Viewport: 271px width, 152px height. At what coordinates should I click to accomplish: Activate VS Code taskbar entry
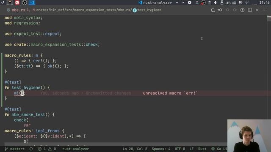32,3
